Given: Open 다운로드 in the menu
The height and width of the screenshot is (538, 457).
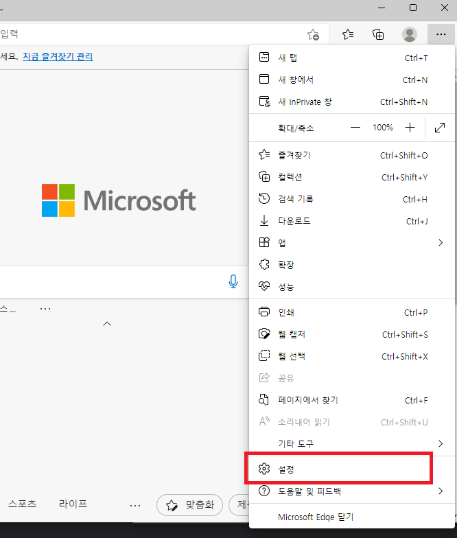Looking at the screenshot, I should 351,221.
